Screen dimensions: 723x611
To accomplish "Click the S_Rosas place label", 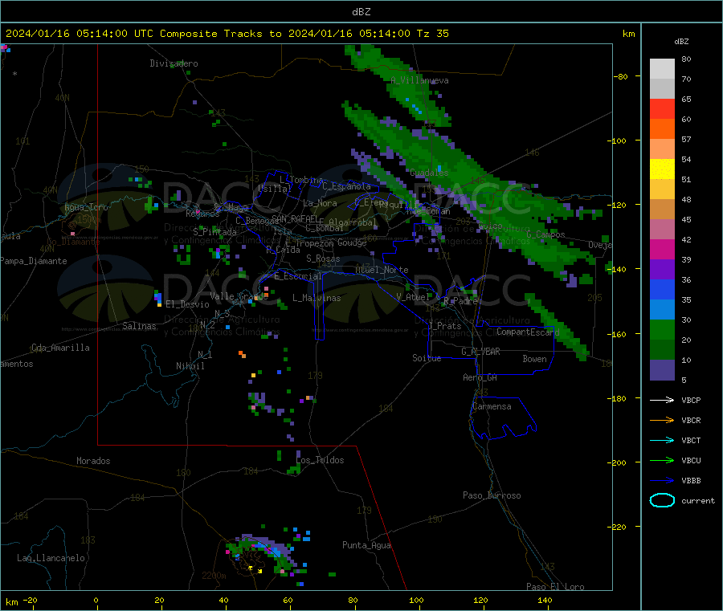I will [323, 259].
